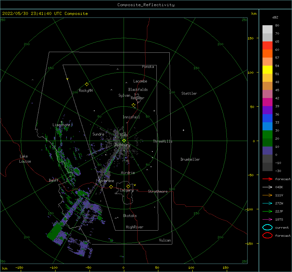Click the red forecast arrow in legend
The width and height of the screenshot is (292, 272).
click(267, 179)
